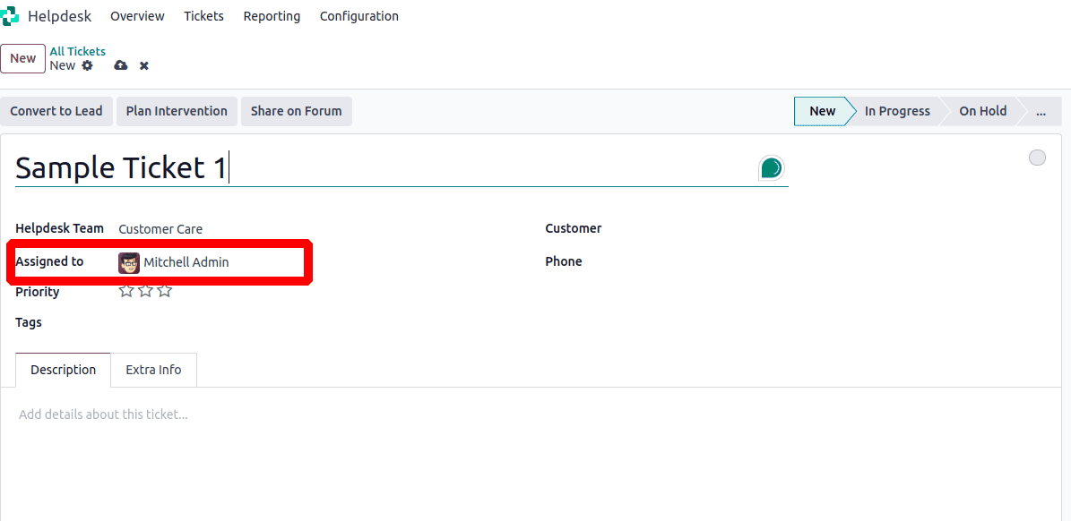Save the record with the cloud upload icon

[121, 65]
